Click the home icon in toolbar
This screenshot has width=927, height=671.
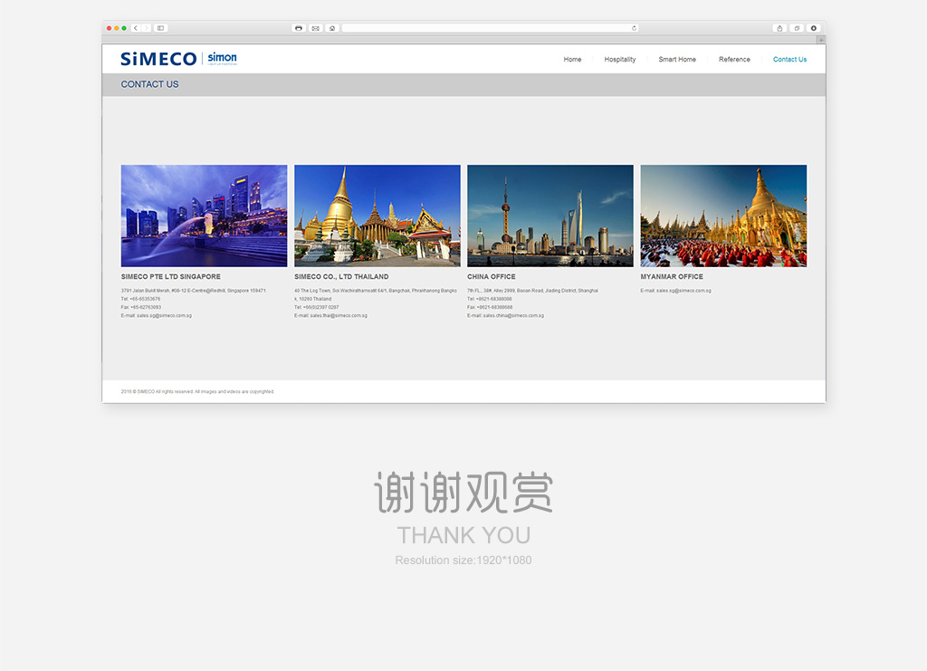[x=332, y=28]
